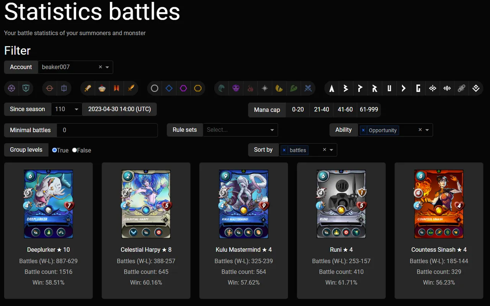Screen dimensions: 490x306
Task: Expand the Sort by dropdown arrow
Action: click(332, 150)
